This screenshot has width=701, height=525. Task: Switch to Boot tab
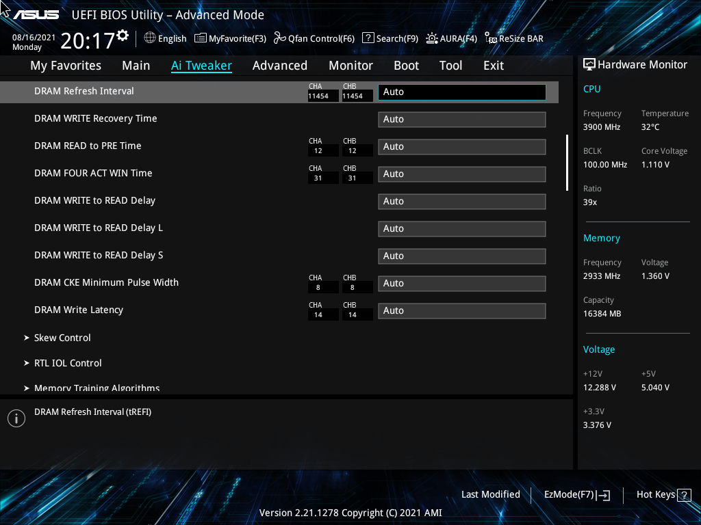click(x=406, y=66)
